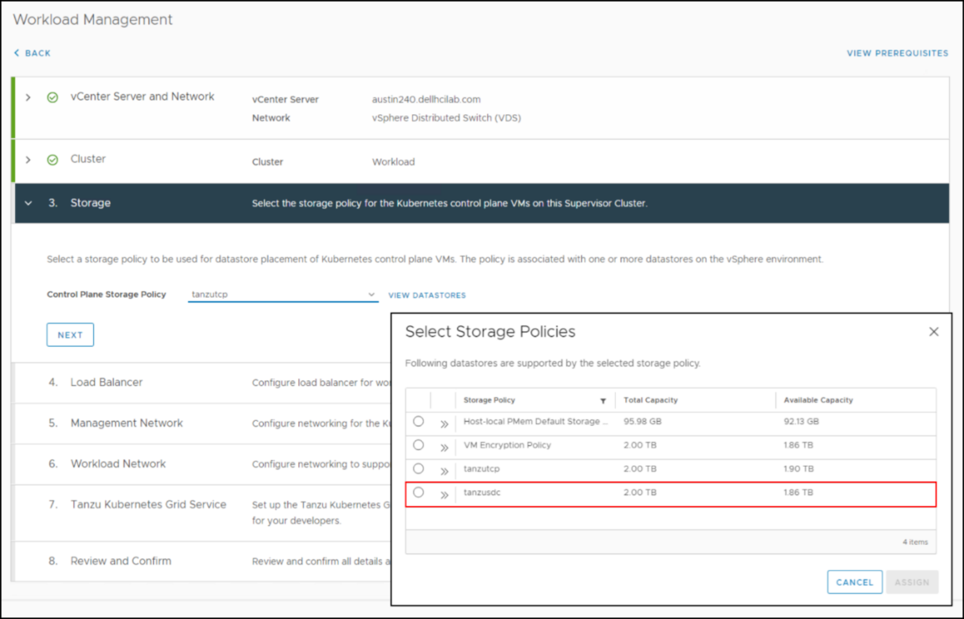Click the 4 items count in table footer

point(915,542)
